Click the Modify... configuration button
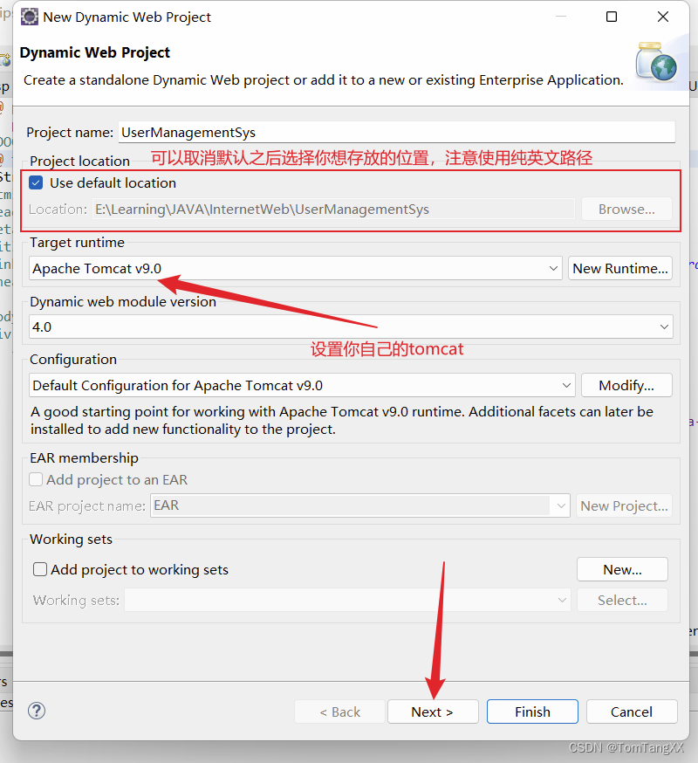Screen dimensions: 698x763 (626, 385)
